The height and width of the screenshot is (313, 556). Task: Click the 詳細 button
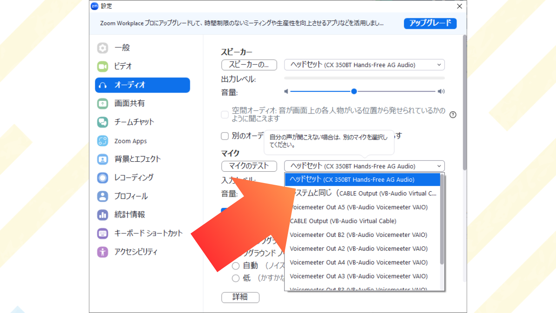240,297
